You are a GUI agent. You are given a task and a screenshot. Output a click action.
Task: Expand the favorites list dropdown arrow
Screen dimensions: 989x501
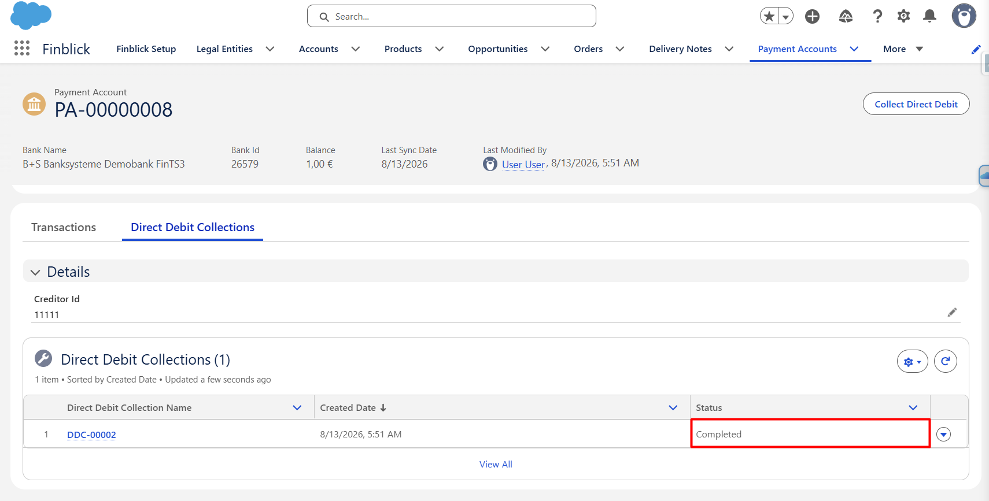pos(785,16)
